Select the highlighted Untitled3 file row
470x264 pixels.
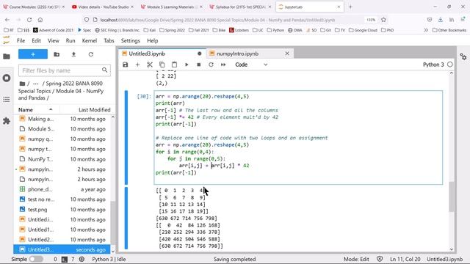click(62, 249)
